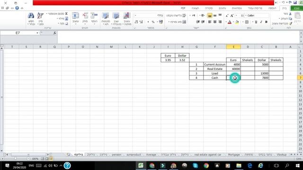Click the orientation text angle icon
Viewport: 303px width, 170px height.
tap(203, 16)
